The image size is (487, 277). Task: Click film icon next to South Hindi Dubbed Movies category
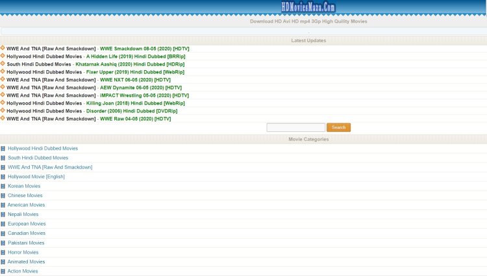pos(3,158)
